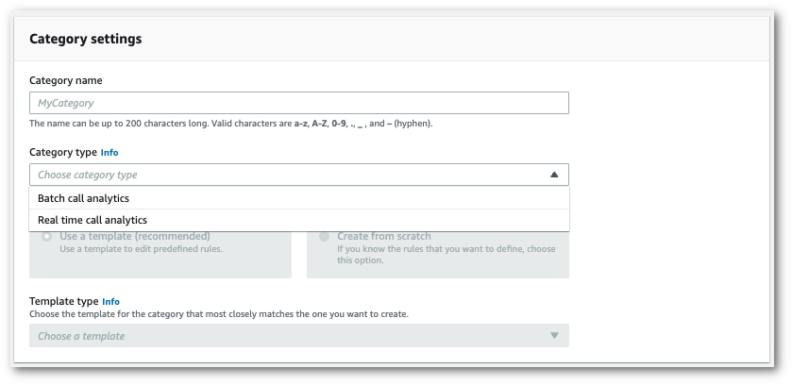This screenshot has height=385, width=792.
Task: Open the Info link beside Template type
Action: tap(111, 301)
